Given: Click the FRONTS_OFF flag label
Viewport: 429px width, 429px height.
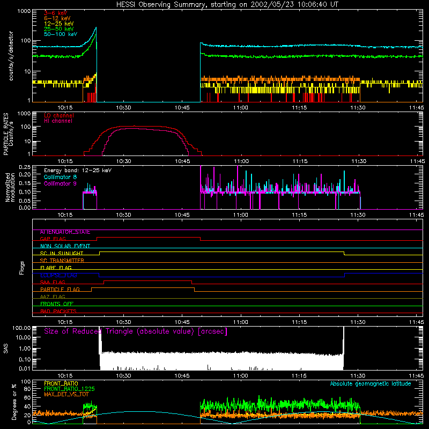Looking at the screenshot, I should pos(57,304).
